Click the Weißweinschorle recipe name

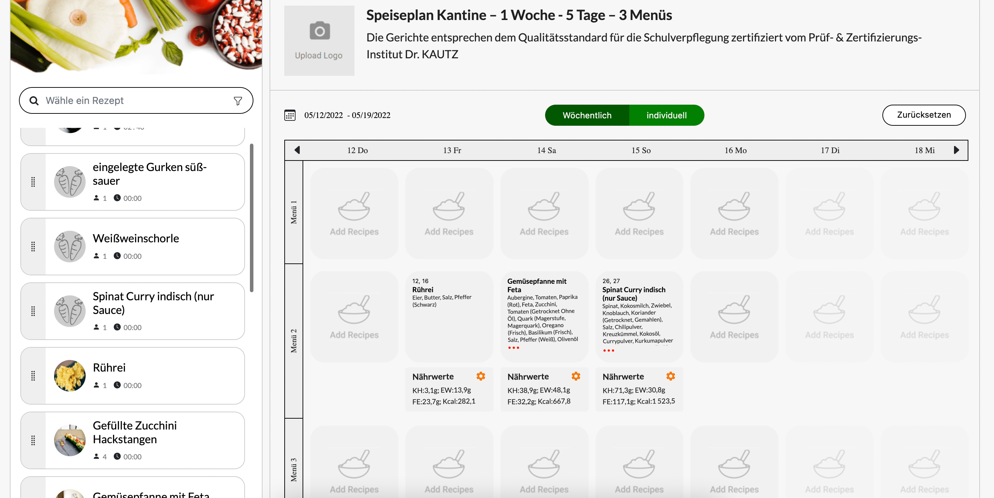pyautogui.click(x=136, y=238)
